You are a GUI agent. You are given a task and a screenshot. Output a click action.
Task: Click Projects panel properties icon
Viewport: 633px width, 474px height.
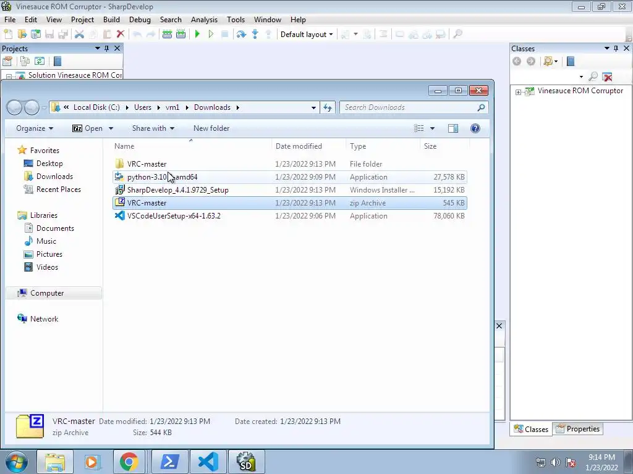[7, 61]
